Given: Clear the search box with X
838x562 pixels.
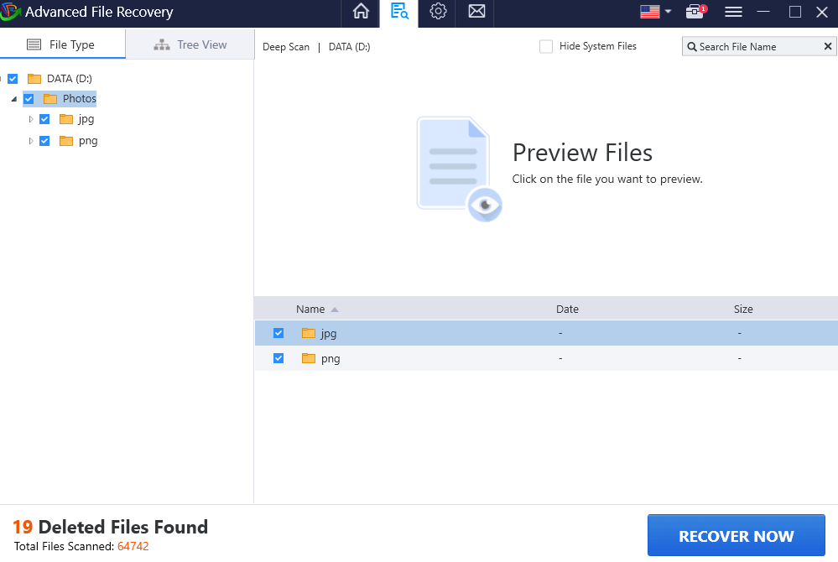Looking at the screenshot, I should (x=828, y=46).
